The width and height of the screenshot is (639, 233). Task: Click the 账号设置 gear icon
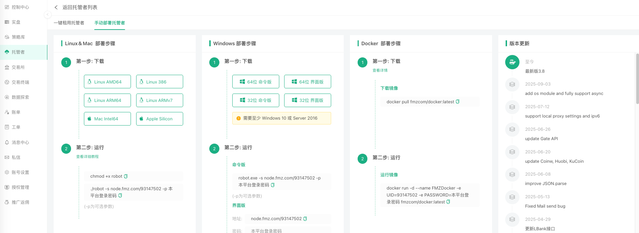tap(7, 172)
